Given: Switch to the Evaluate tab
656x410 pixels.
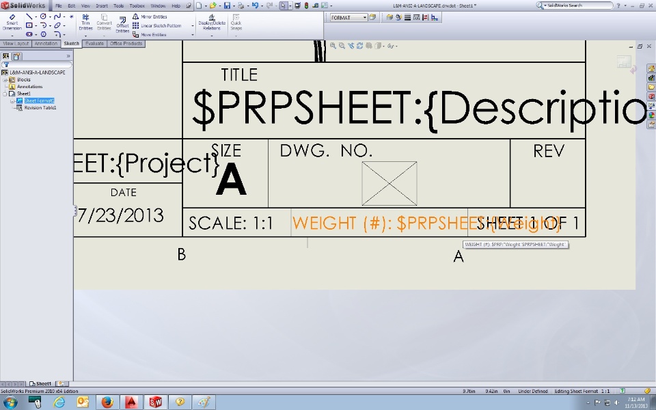Looking at the screenshot, I should 94,44.
